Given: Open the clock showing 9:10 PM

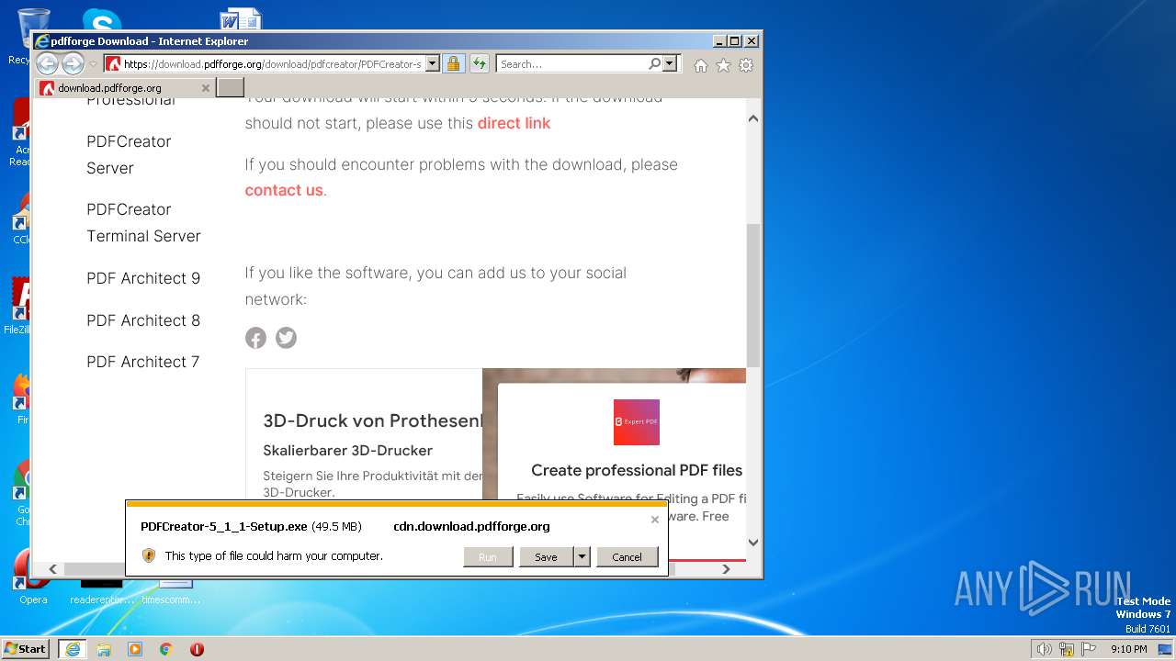Looking at the screenshot, I should click(1129, 649).
